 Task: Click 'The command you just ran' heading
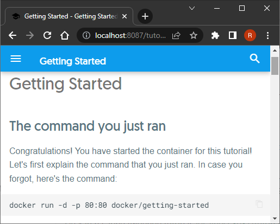(88, 126)
